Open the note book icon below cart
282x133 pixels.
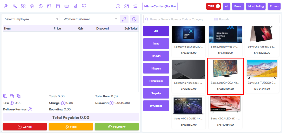(x=5, y=96)
